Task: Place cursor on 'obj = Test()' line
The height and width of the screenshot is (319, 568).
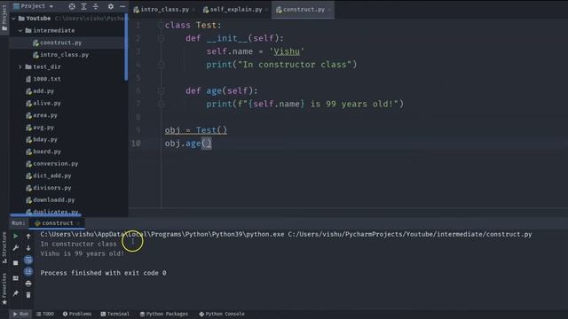Action: [x=196, y=130]
